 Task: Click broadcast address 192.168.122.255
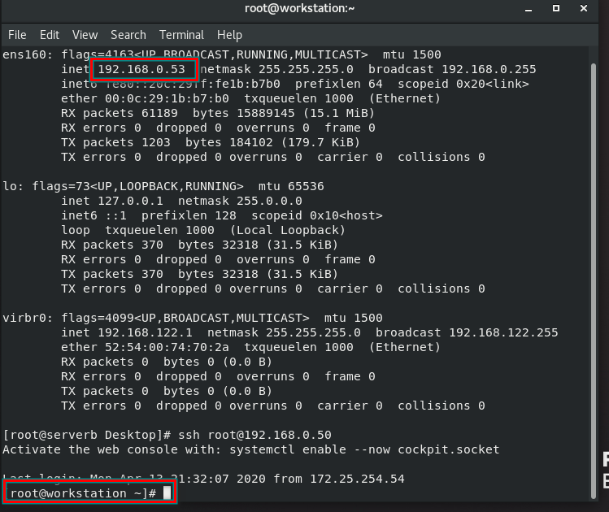[x=503, y=332]
